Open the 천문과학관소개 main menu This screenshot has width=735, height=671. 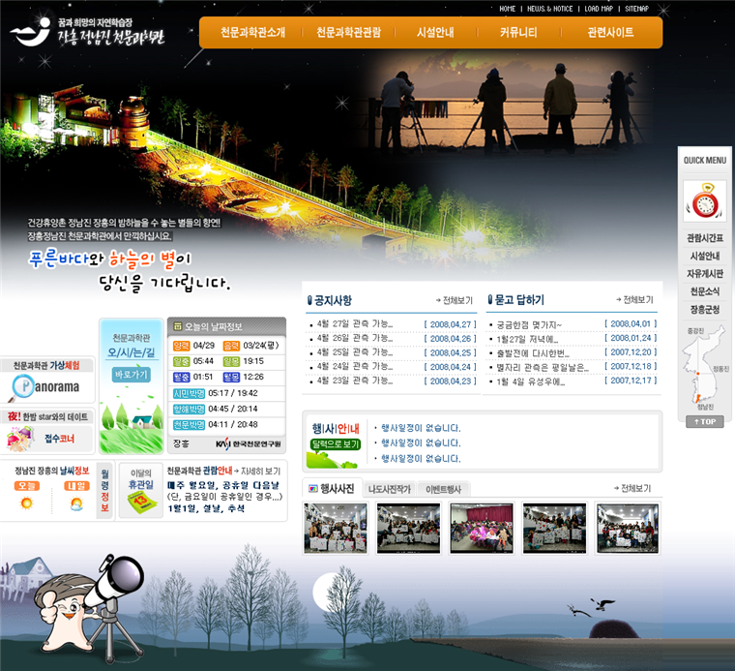252,32
